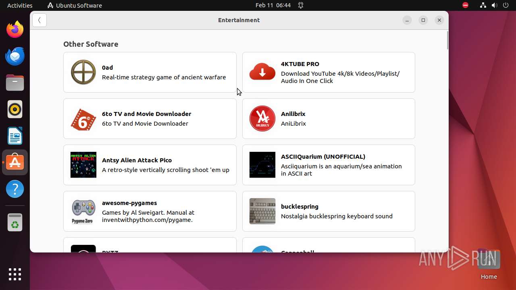516x290 pixels.
Task: Click 'A retro-style vertically scrolling shoot 'em up' text
Action: tap(166, 170)
